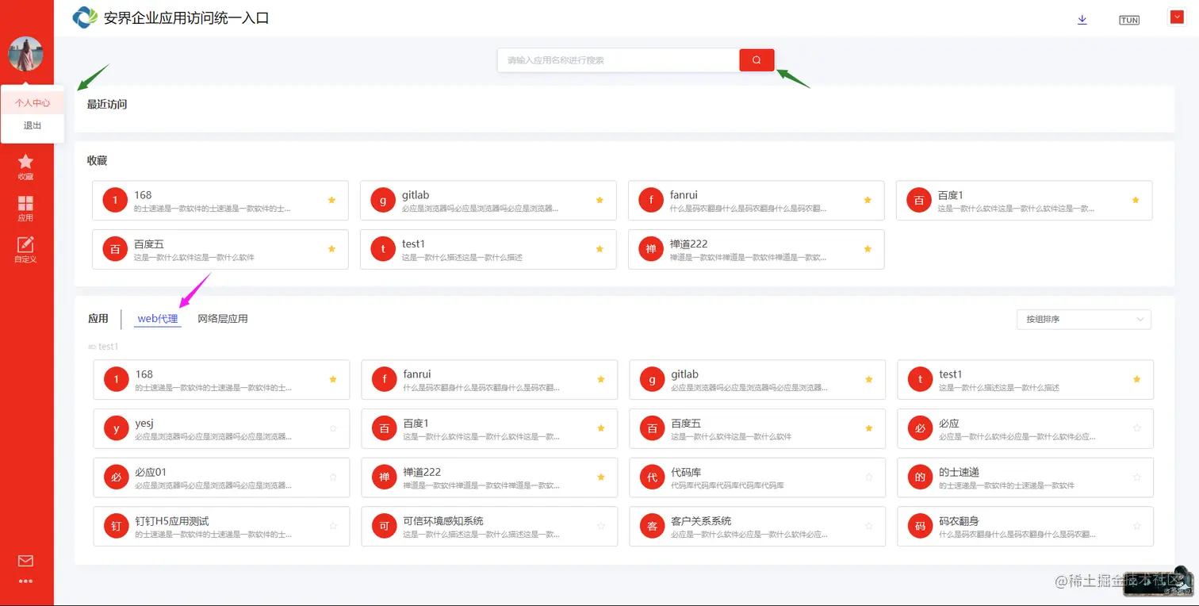Favorite 可信环境感知系统 with its star
The width and height of the screenshot is (1199, 606).
click(601, 526)
